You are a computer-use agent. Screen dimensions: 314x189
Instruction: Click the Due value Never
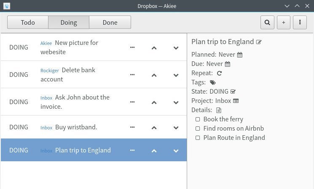215,64
